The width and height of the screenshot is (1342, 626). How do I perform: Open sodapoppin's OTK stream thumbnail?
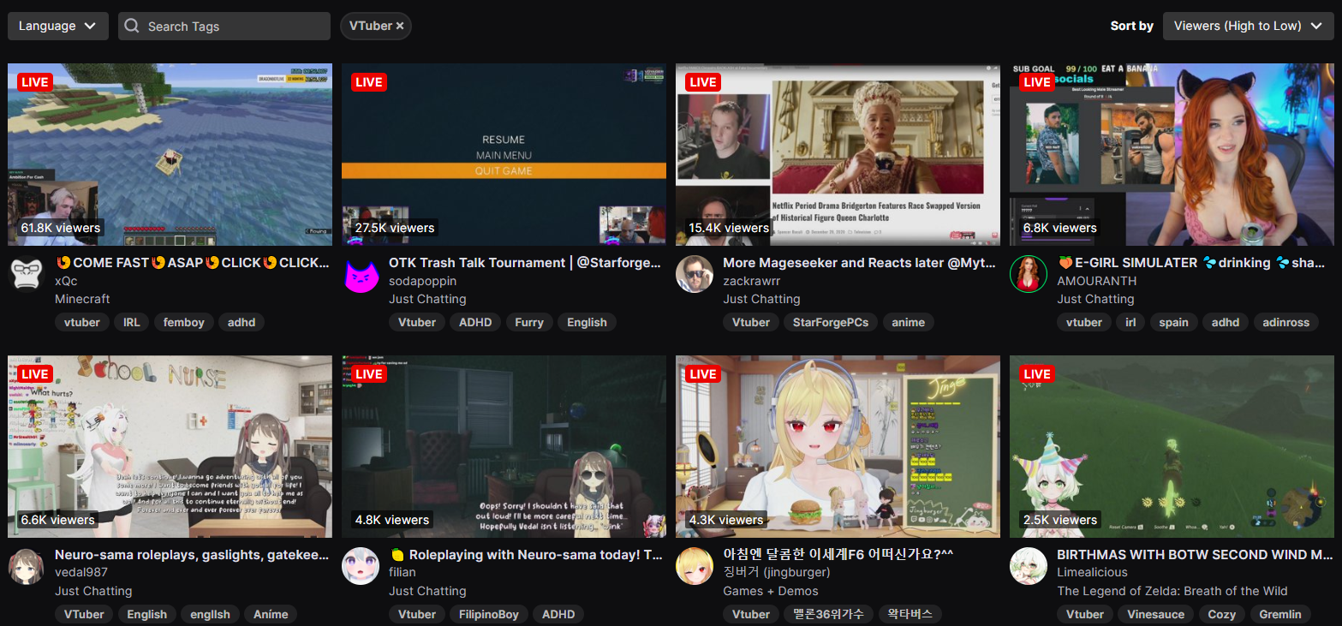(x=504, y=154)
